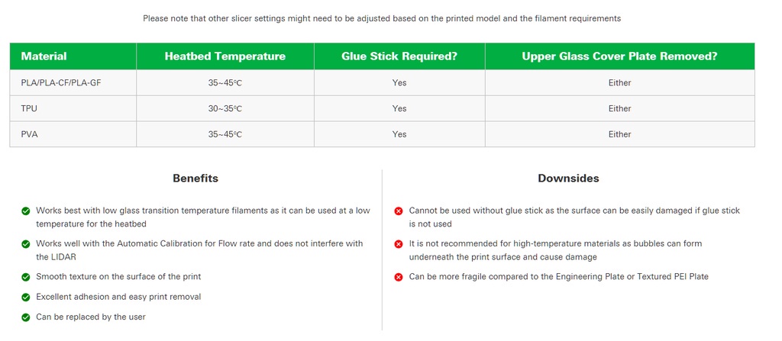Screen dimensions: 782x341
Task: Click the check icon beside Excellent adhesion benefit
Action: (26, 297)
